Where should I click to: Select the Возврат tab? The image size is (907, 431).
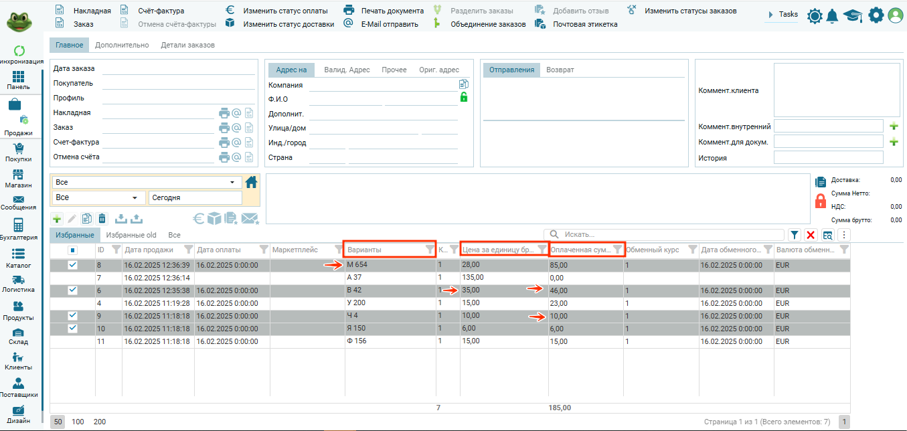pyautogui.click(x=560, y=70)
